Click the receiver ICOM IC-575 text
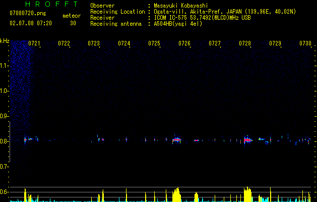The width and height of the screenshot is (317, 202). point(171,18)
